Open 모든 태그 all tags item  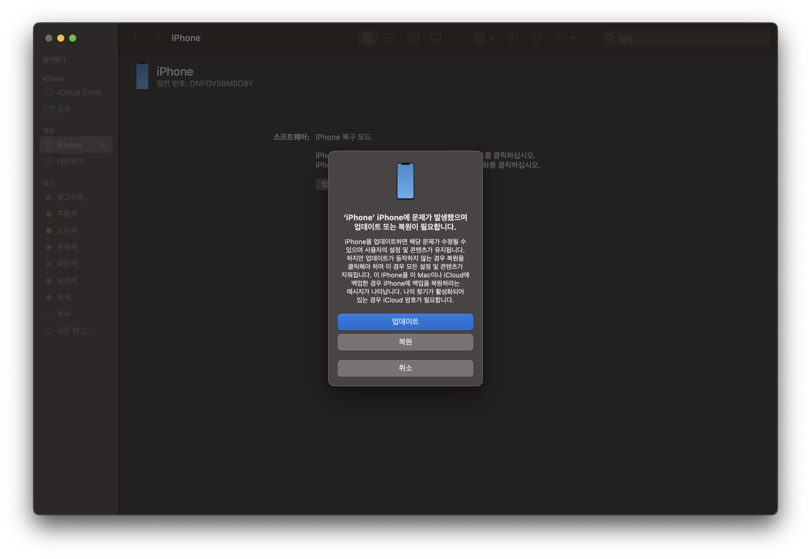[x=74, y=331]
